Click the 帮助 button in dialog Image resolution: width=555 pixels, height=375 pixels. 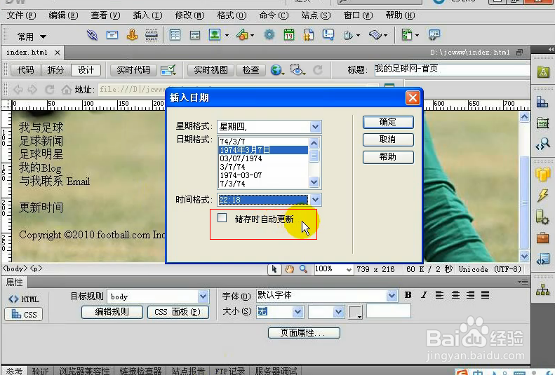(x=388, y=156)
